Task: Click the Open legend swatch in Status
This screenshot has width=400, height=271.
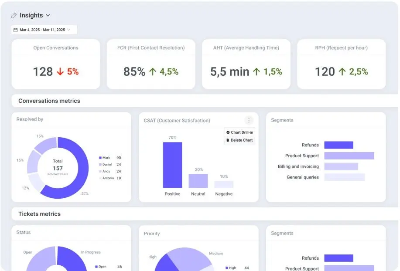Action: point(96,267)
